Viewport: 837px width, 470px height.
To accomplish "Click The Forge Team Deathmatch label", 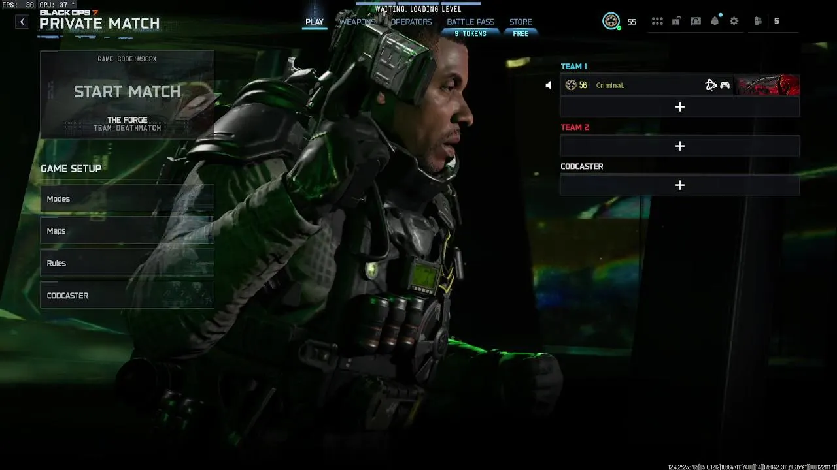I will 127,124.
